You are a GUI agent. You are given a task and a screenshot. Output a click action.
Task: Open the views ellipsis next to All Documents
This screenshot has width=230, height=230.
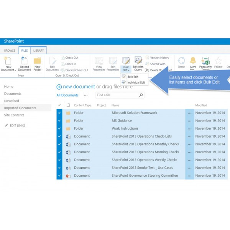[x=85, y=95]
